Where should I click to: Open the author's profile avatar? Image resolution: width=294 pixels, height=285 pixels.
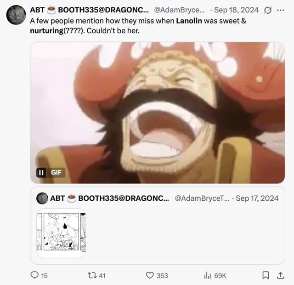[16, 15]
